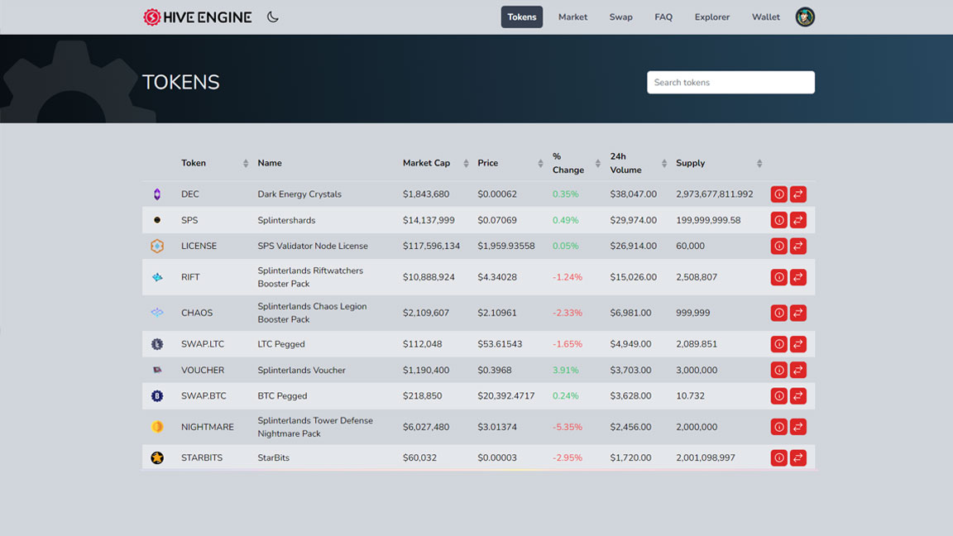Sort table by Token column
The image size is (953, 536).
point(246,164)
